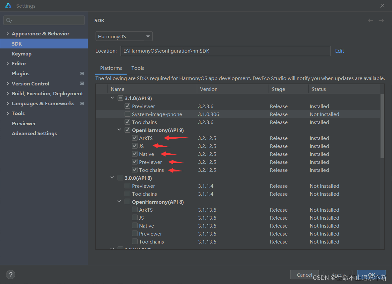Click the project-level icon next to Version Control
This screenshot has width=392, height=284.
82,84
